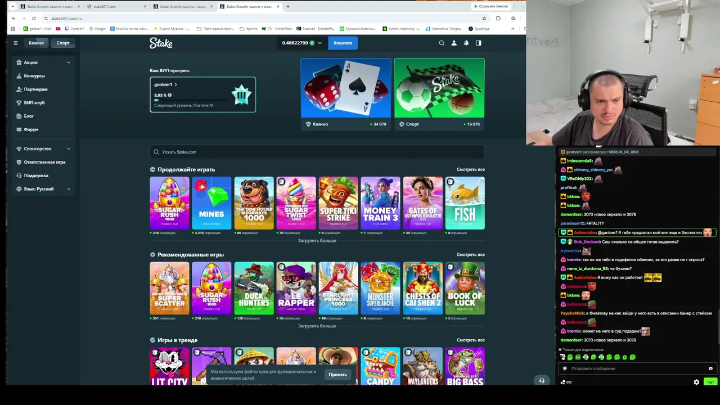Open the search magnifier icon in header
This screenshot has height=405, width=720.
tap(442, 43)
